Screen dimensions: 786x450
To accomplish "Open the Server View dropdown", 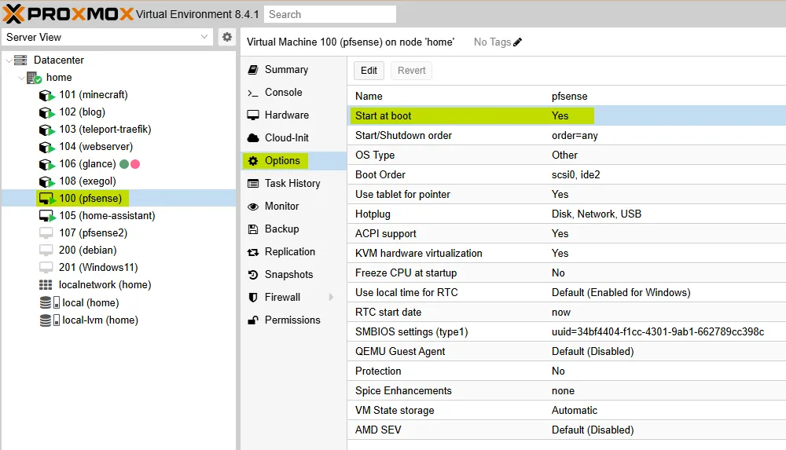I will (204, 37).
